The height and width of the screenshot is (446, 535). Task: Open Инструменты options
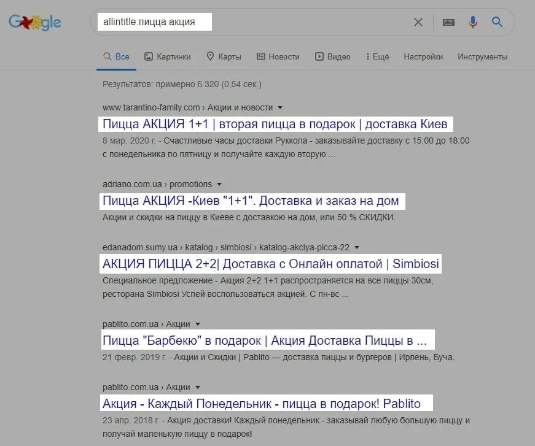[x=482, y=56]
